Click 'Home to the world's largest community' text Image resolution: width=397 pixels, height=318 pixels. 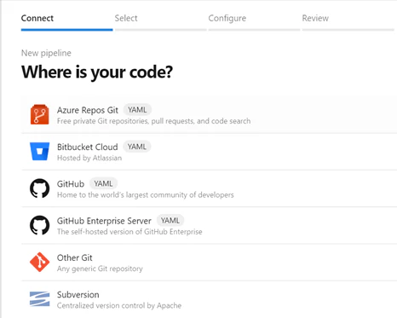146,195
